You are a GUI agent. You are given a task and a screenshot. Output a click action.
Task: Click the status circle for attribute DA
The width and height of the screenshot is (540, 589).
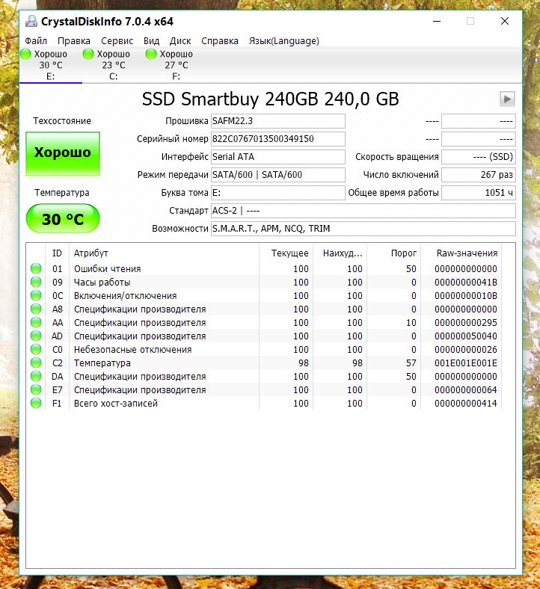[x=36, y=377]
